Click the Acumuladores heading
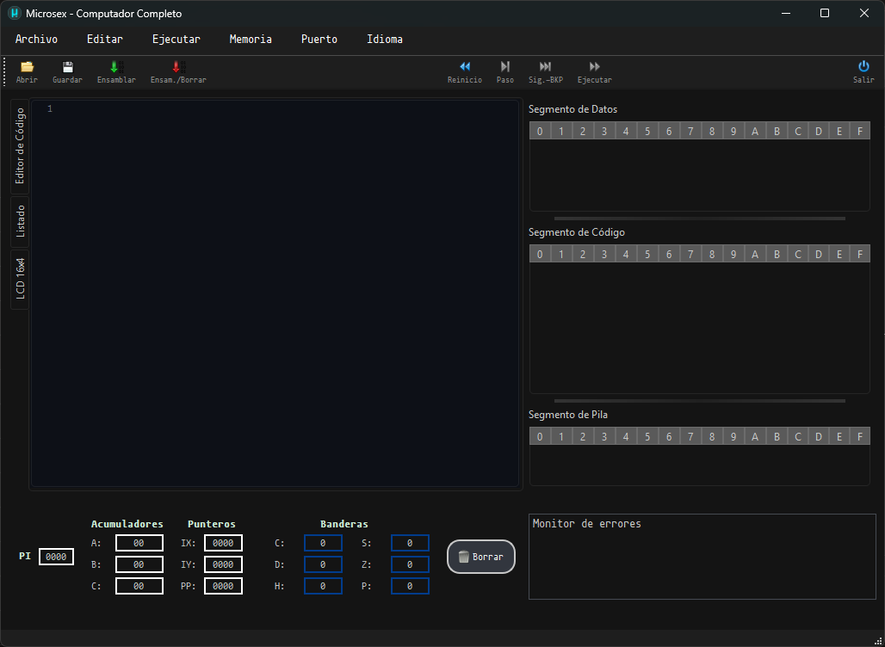Screen dimensions: 885x647 [127, 524]
